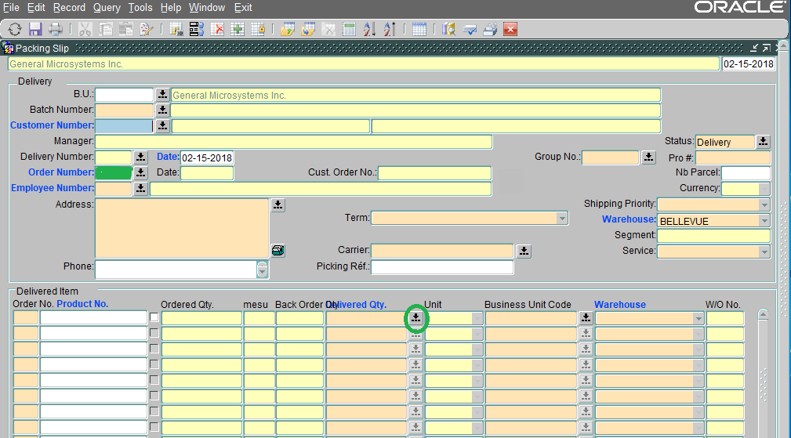Click the Save floppy disk toolbar icon
791x438 pixels.
coord(35,30)
